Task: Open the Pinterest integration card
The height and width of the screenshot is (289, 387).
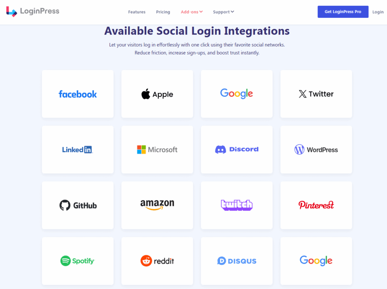Action: pyautogui.click(x=316, y=205)
